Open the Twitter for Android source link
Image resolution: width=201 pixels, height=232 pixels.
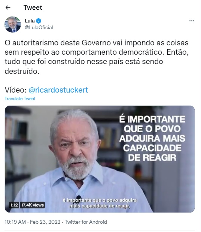(x=86, y=222)
